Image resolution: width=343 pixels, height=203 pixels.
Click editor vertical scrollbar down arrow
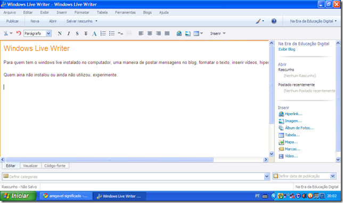[x=272, y=154]
